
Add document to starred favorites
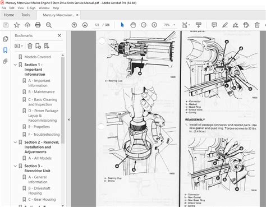coord(17,25)
